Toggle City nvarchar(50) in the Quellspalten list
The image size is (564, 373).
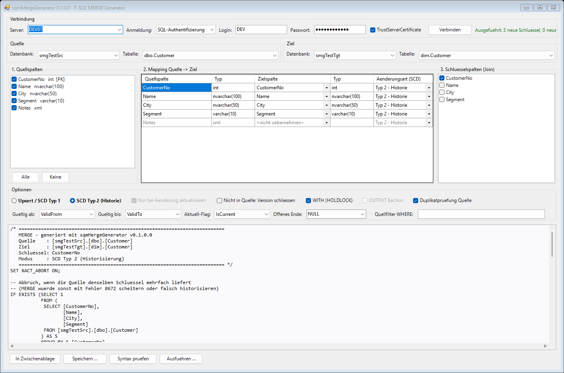[14, 94]
